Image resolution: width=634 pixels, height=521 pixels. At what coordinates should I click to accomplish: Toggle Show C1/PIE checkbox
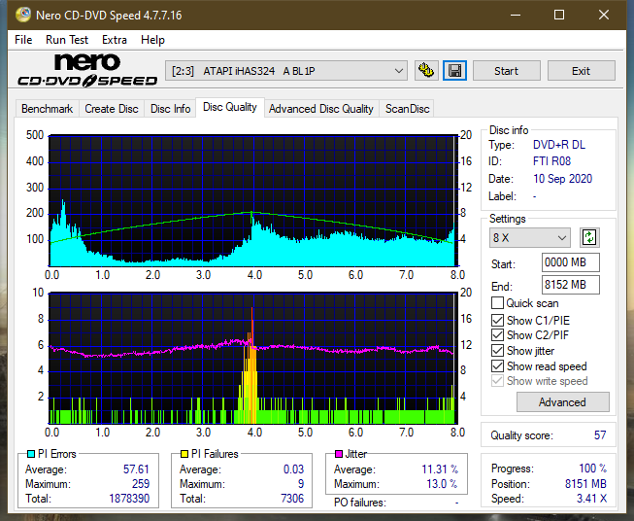tap(497, 320)
